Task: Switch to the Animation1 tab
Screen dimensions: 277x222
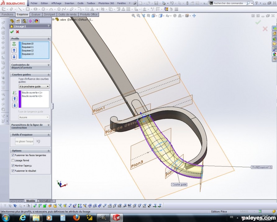Action: (46, 201)
